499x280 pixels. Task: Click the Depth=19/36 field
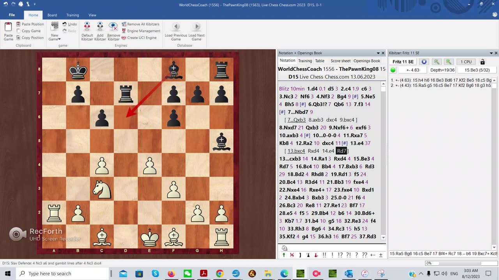(x=442, y=70)
